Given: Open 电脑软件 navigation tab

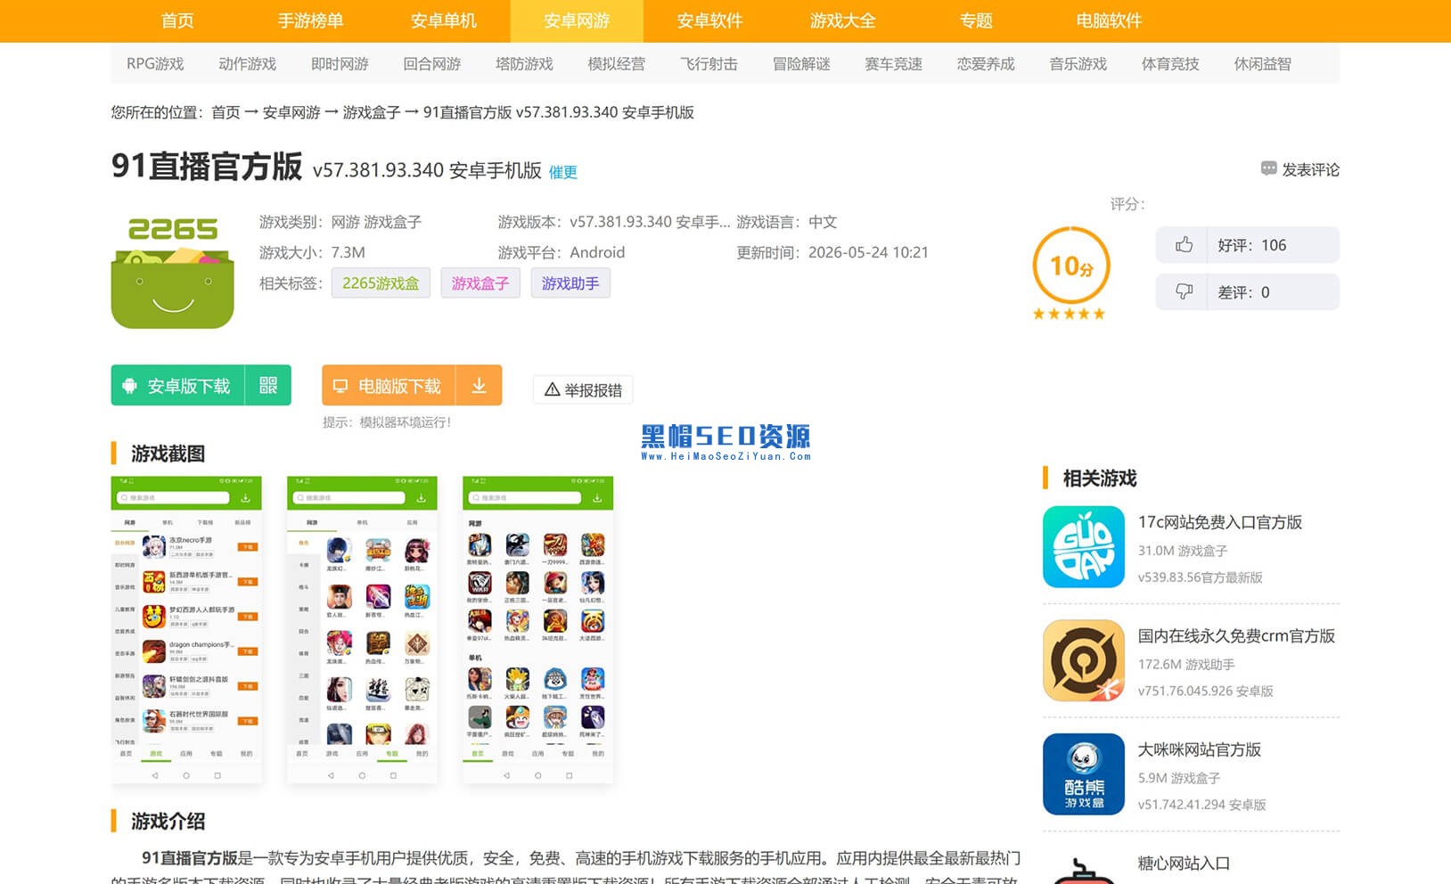Looking at the screenshot, I should pyautogui.click(x=1109, y=20).
